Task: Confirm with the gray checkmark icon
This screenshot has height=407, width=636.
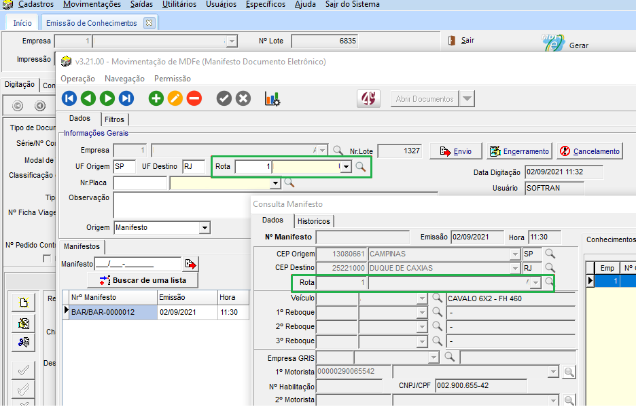Action: pyautogui.click(x=224, y=98)
